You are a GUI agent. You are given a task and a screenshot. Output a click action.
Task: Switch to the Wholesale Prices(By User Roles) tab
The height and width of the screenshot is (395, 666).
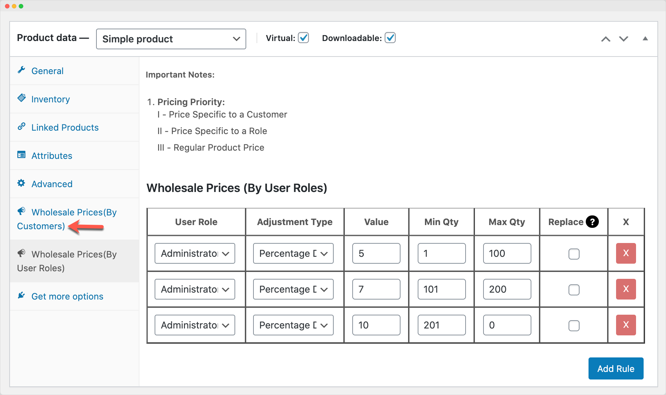coord(67,261)
